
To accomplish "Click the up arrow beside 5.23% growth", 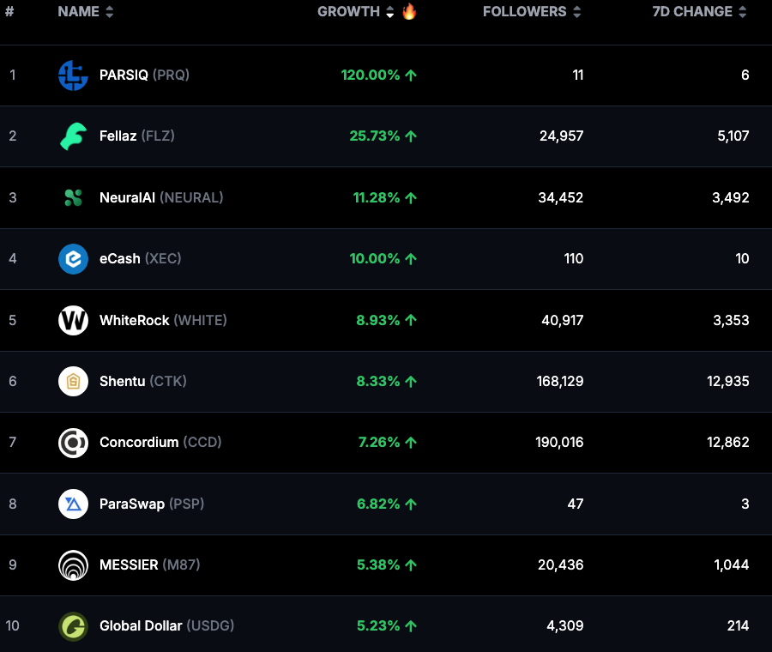I will (411, 626).
